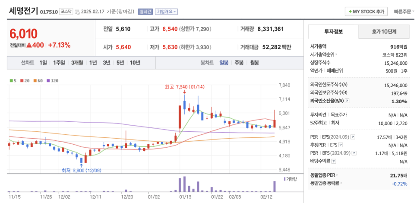The height and width of the screenshot is (203, 417).
Task: Click the help icon next to 추정PER EPS
Action: 341,145
